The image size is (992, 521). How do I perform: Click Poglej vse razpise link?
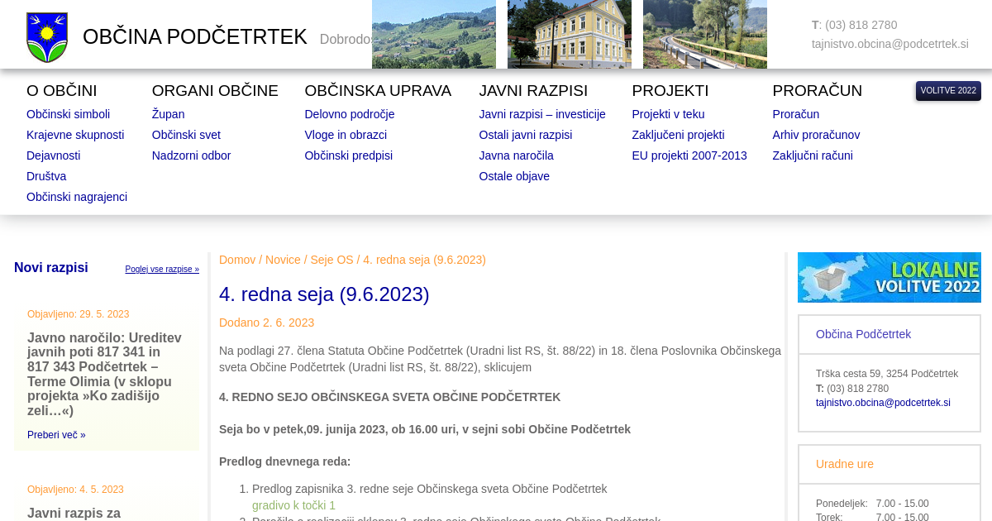(x=162, y=270)
